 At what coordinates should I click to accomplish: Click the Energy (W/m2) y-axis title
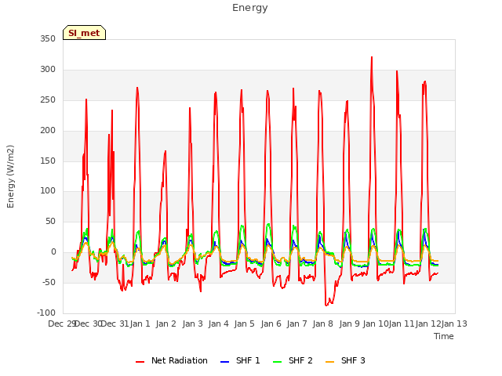(x=10, y=176)
